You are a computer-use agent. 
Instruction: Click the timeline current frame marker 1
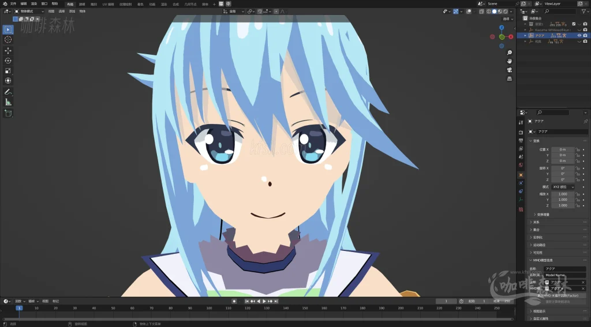coord(19,308)
